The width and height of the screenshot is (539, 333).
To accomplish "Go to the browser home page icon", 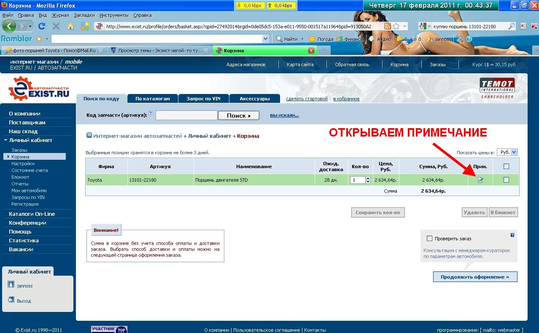I will tap(70, 26).
